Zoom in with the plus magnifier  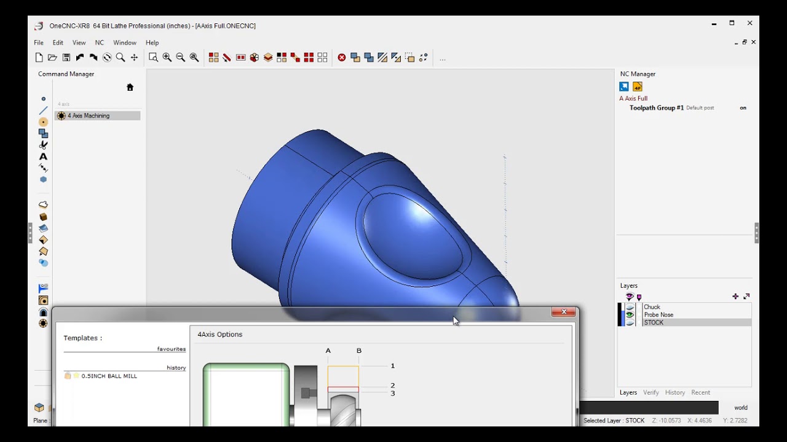click(167, 58)
